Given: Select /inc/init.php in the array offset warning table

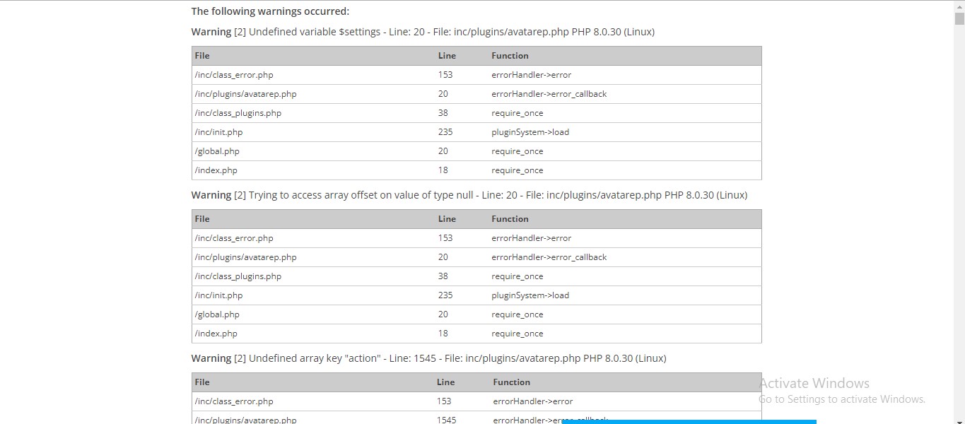Looking at the screenshot, I should (218, 295).
